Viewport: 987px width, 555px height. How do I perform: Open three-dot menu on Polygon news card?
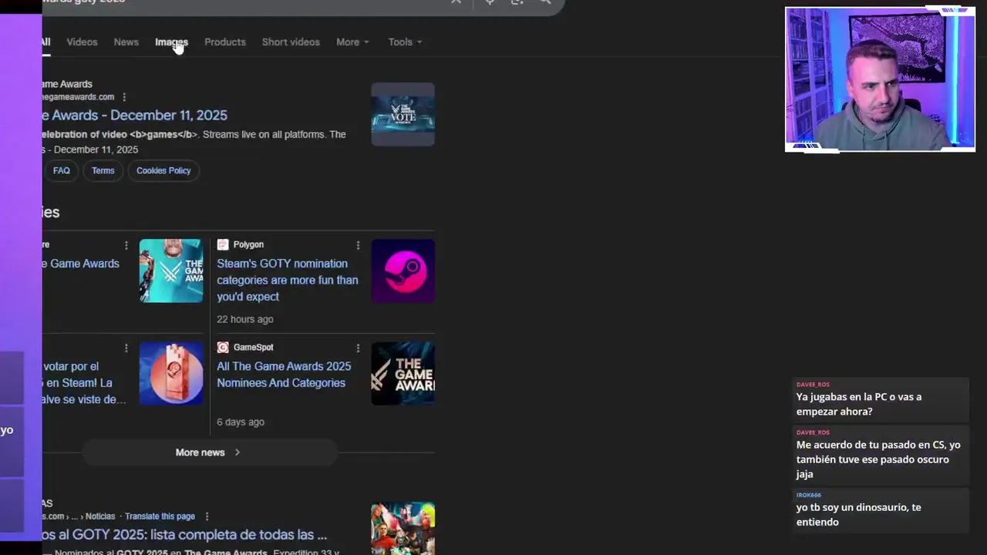[x=358, y=245]
